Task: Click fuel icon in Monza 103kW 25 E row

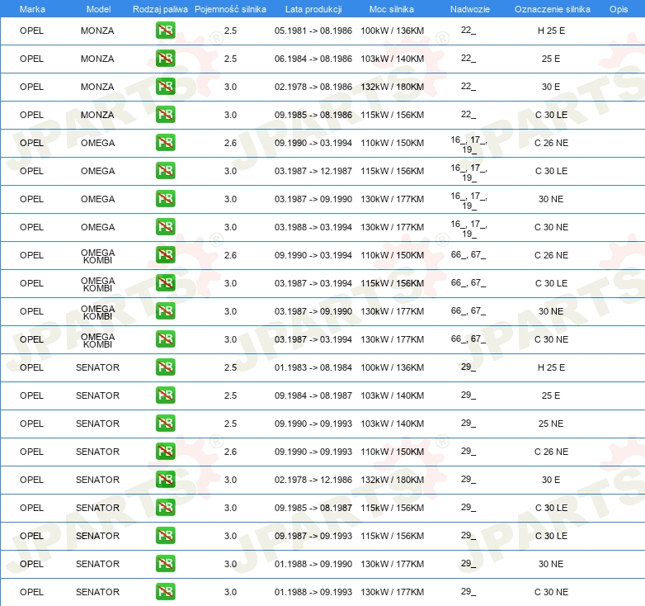Action: (165, 59)
